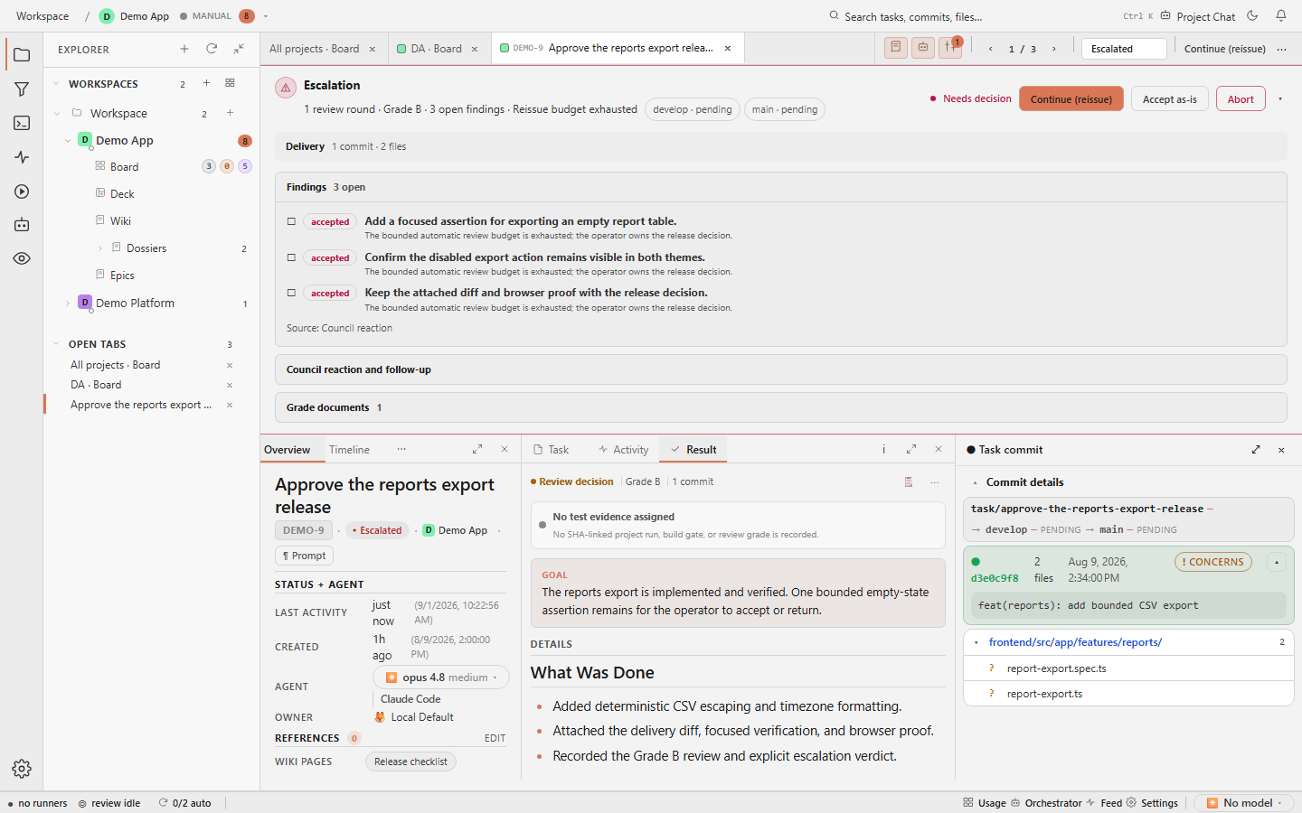Screen dimensions: 1302x813
Task: Open the No model dropdown in status bar
Action: coord(1245,802)
